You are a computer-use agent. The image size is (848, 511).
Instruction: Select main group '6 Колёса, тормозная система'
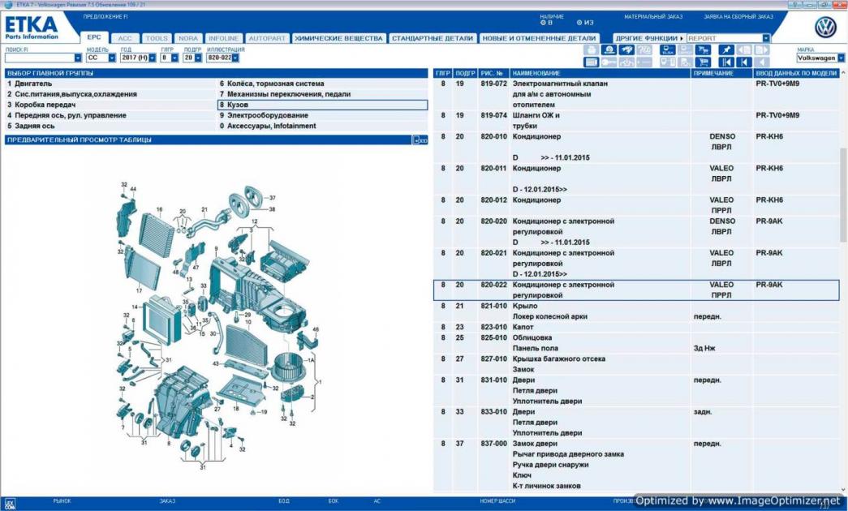pyautogui.click(x=322, y=84)
